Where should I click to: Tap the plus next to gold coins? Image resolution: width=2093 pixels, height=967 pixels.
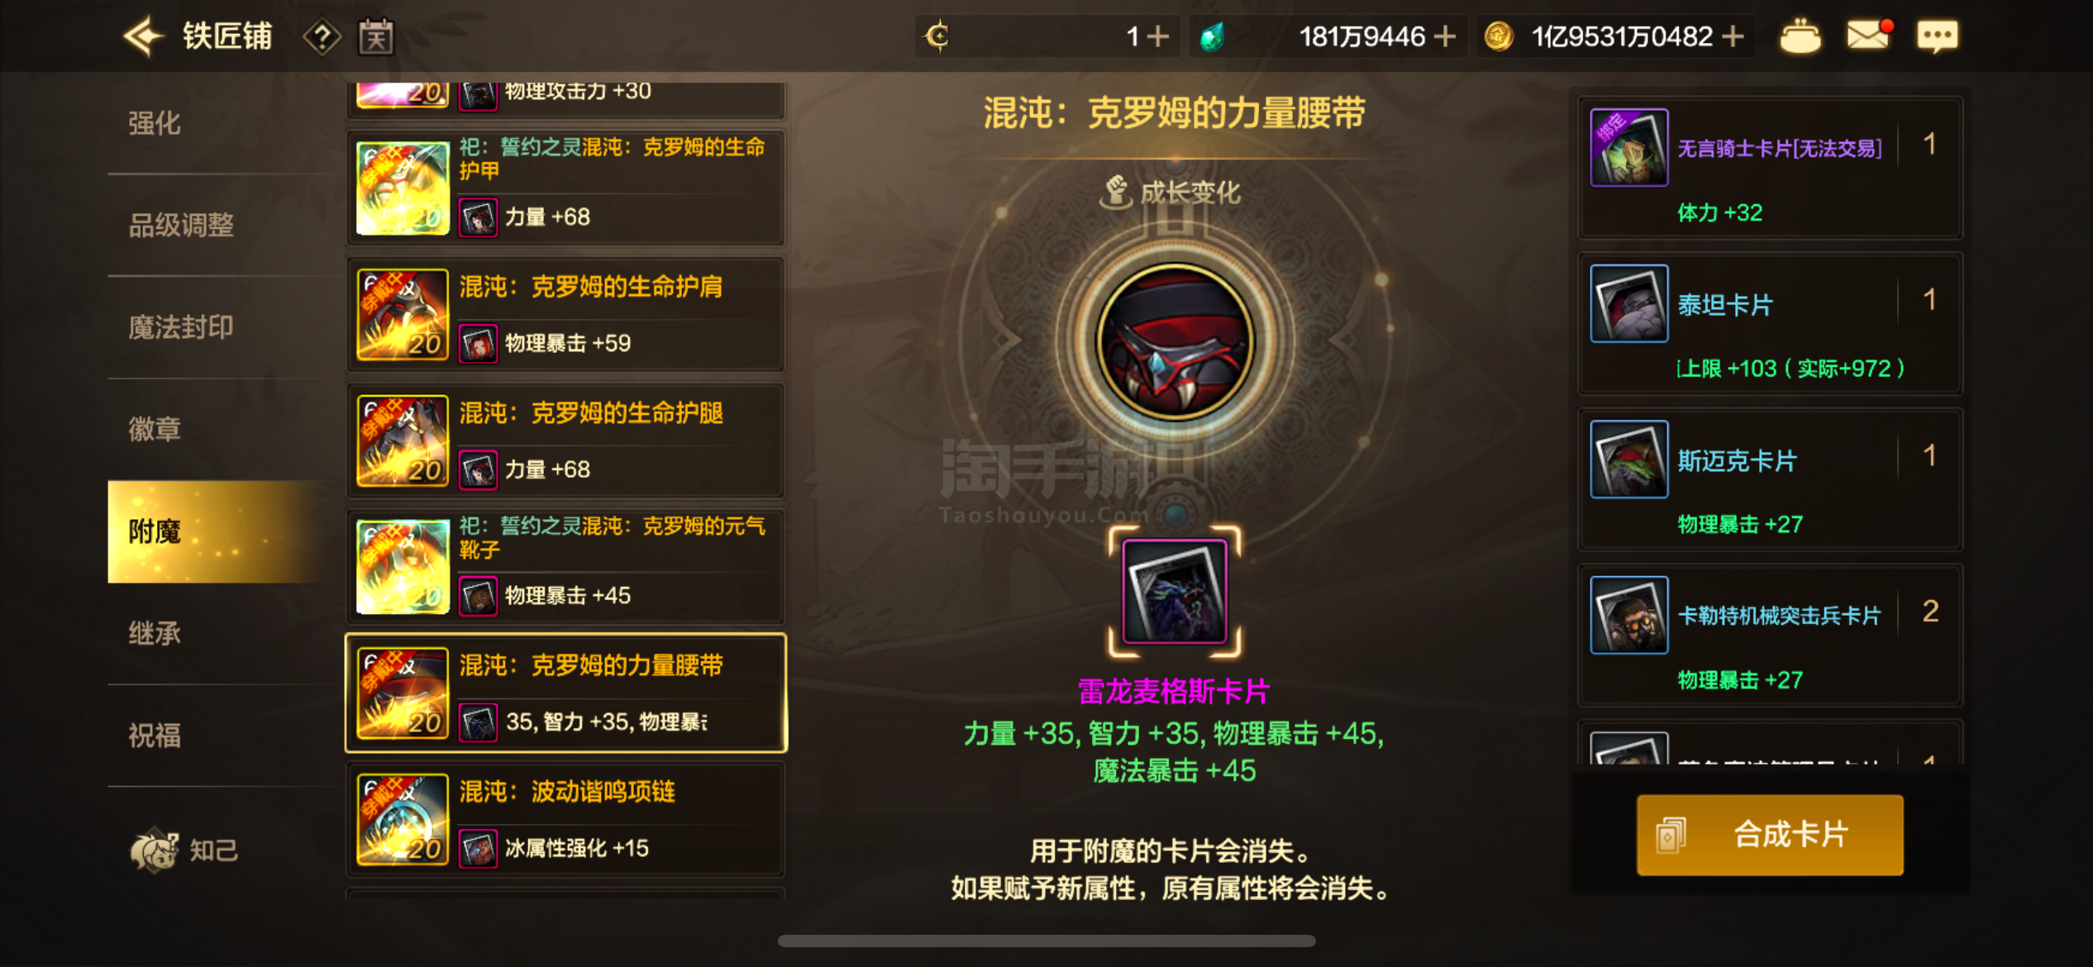(x=1733, y=36)
